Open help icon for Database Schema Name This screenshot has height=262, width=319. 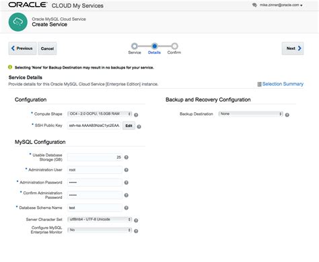coord(127,208)
